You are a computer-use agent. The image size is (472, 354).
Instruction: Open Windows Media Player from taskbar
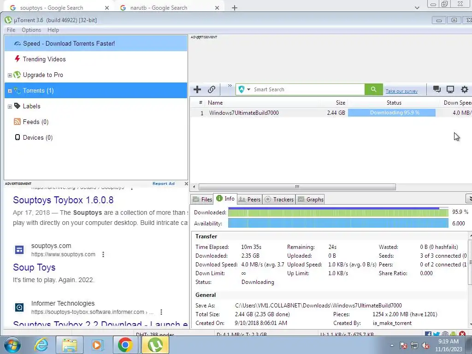(97, 345)
